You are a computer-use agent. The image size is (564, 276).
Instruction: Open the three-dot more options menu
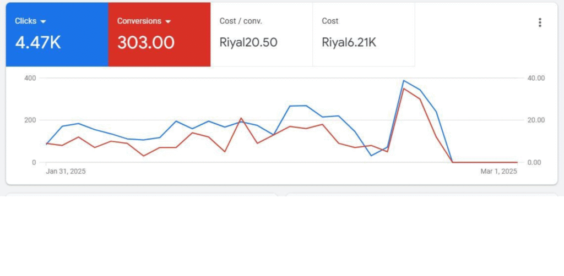point(540,23)
